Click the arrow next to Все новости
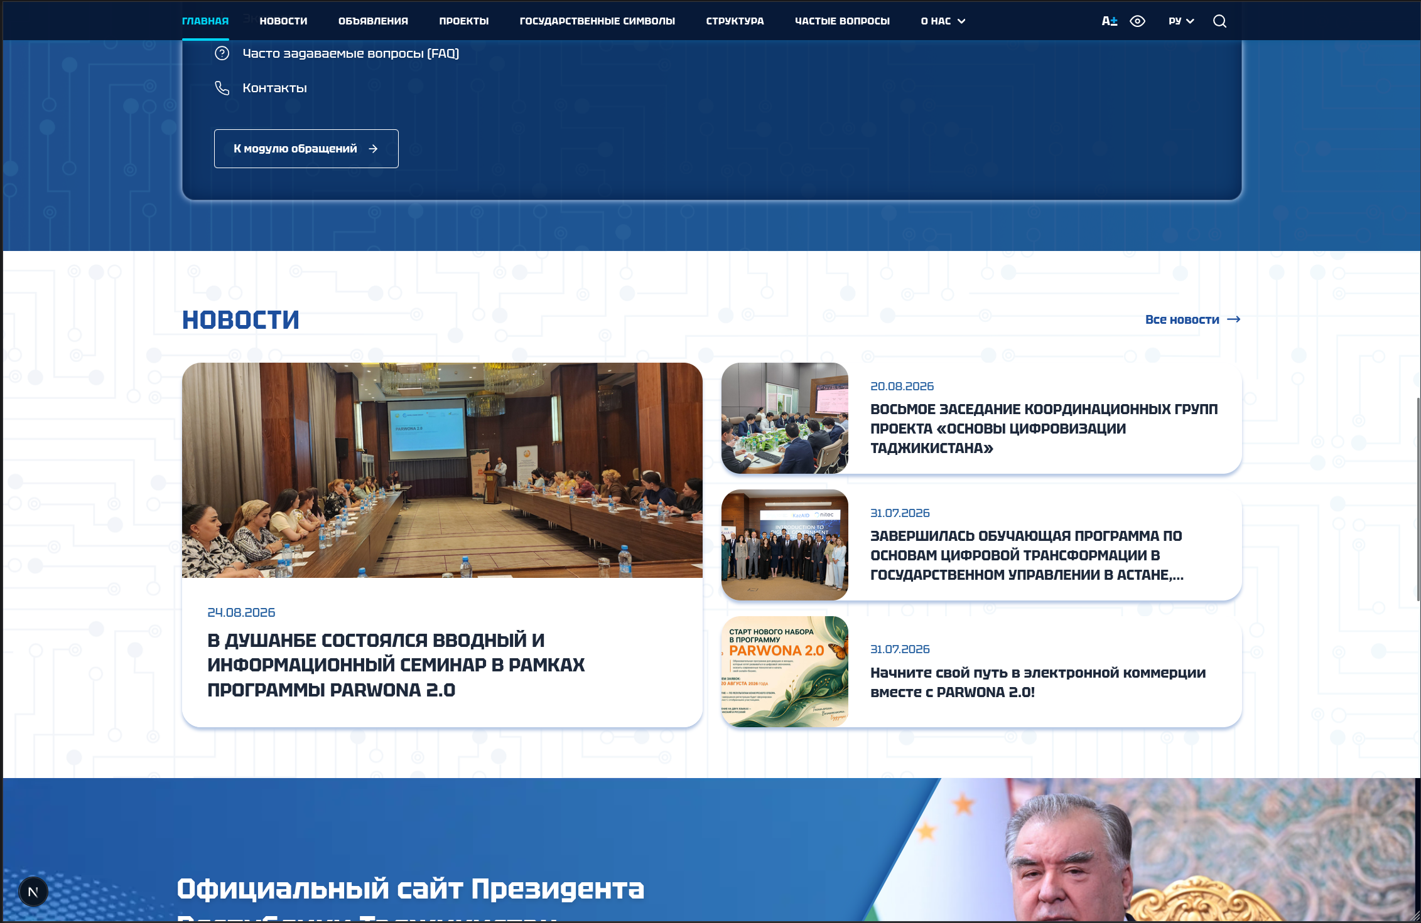The width and height of the screenshot is (1421, 923). (1234, 319)
